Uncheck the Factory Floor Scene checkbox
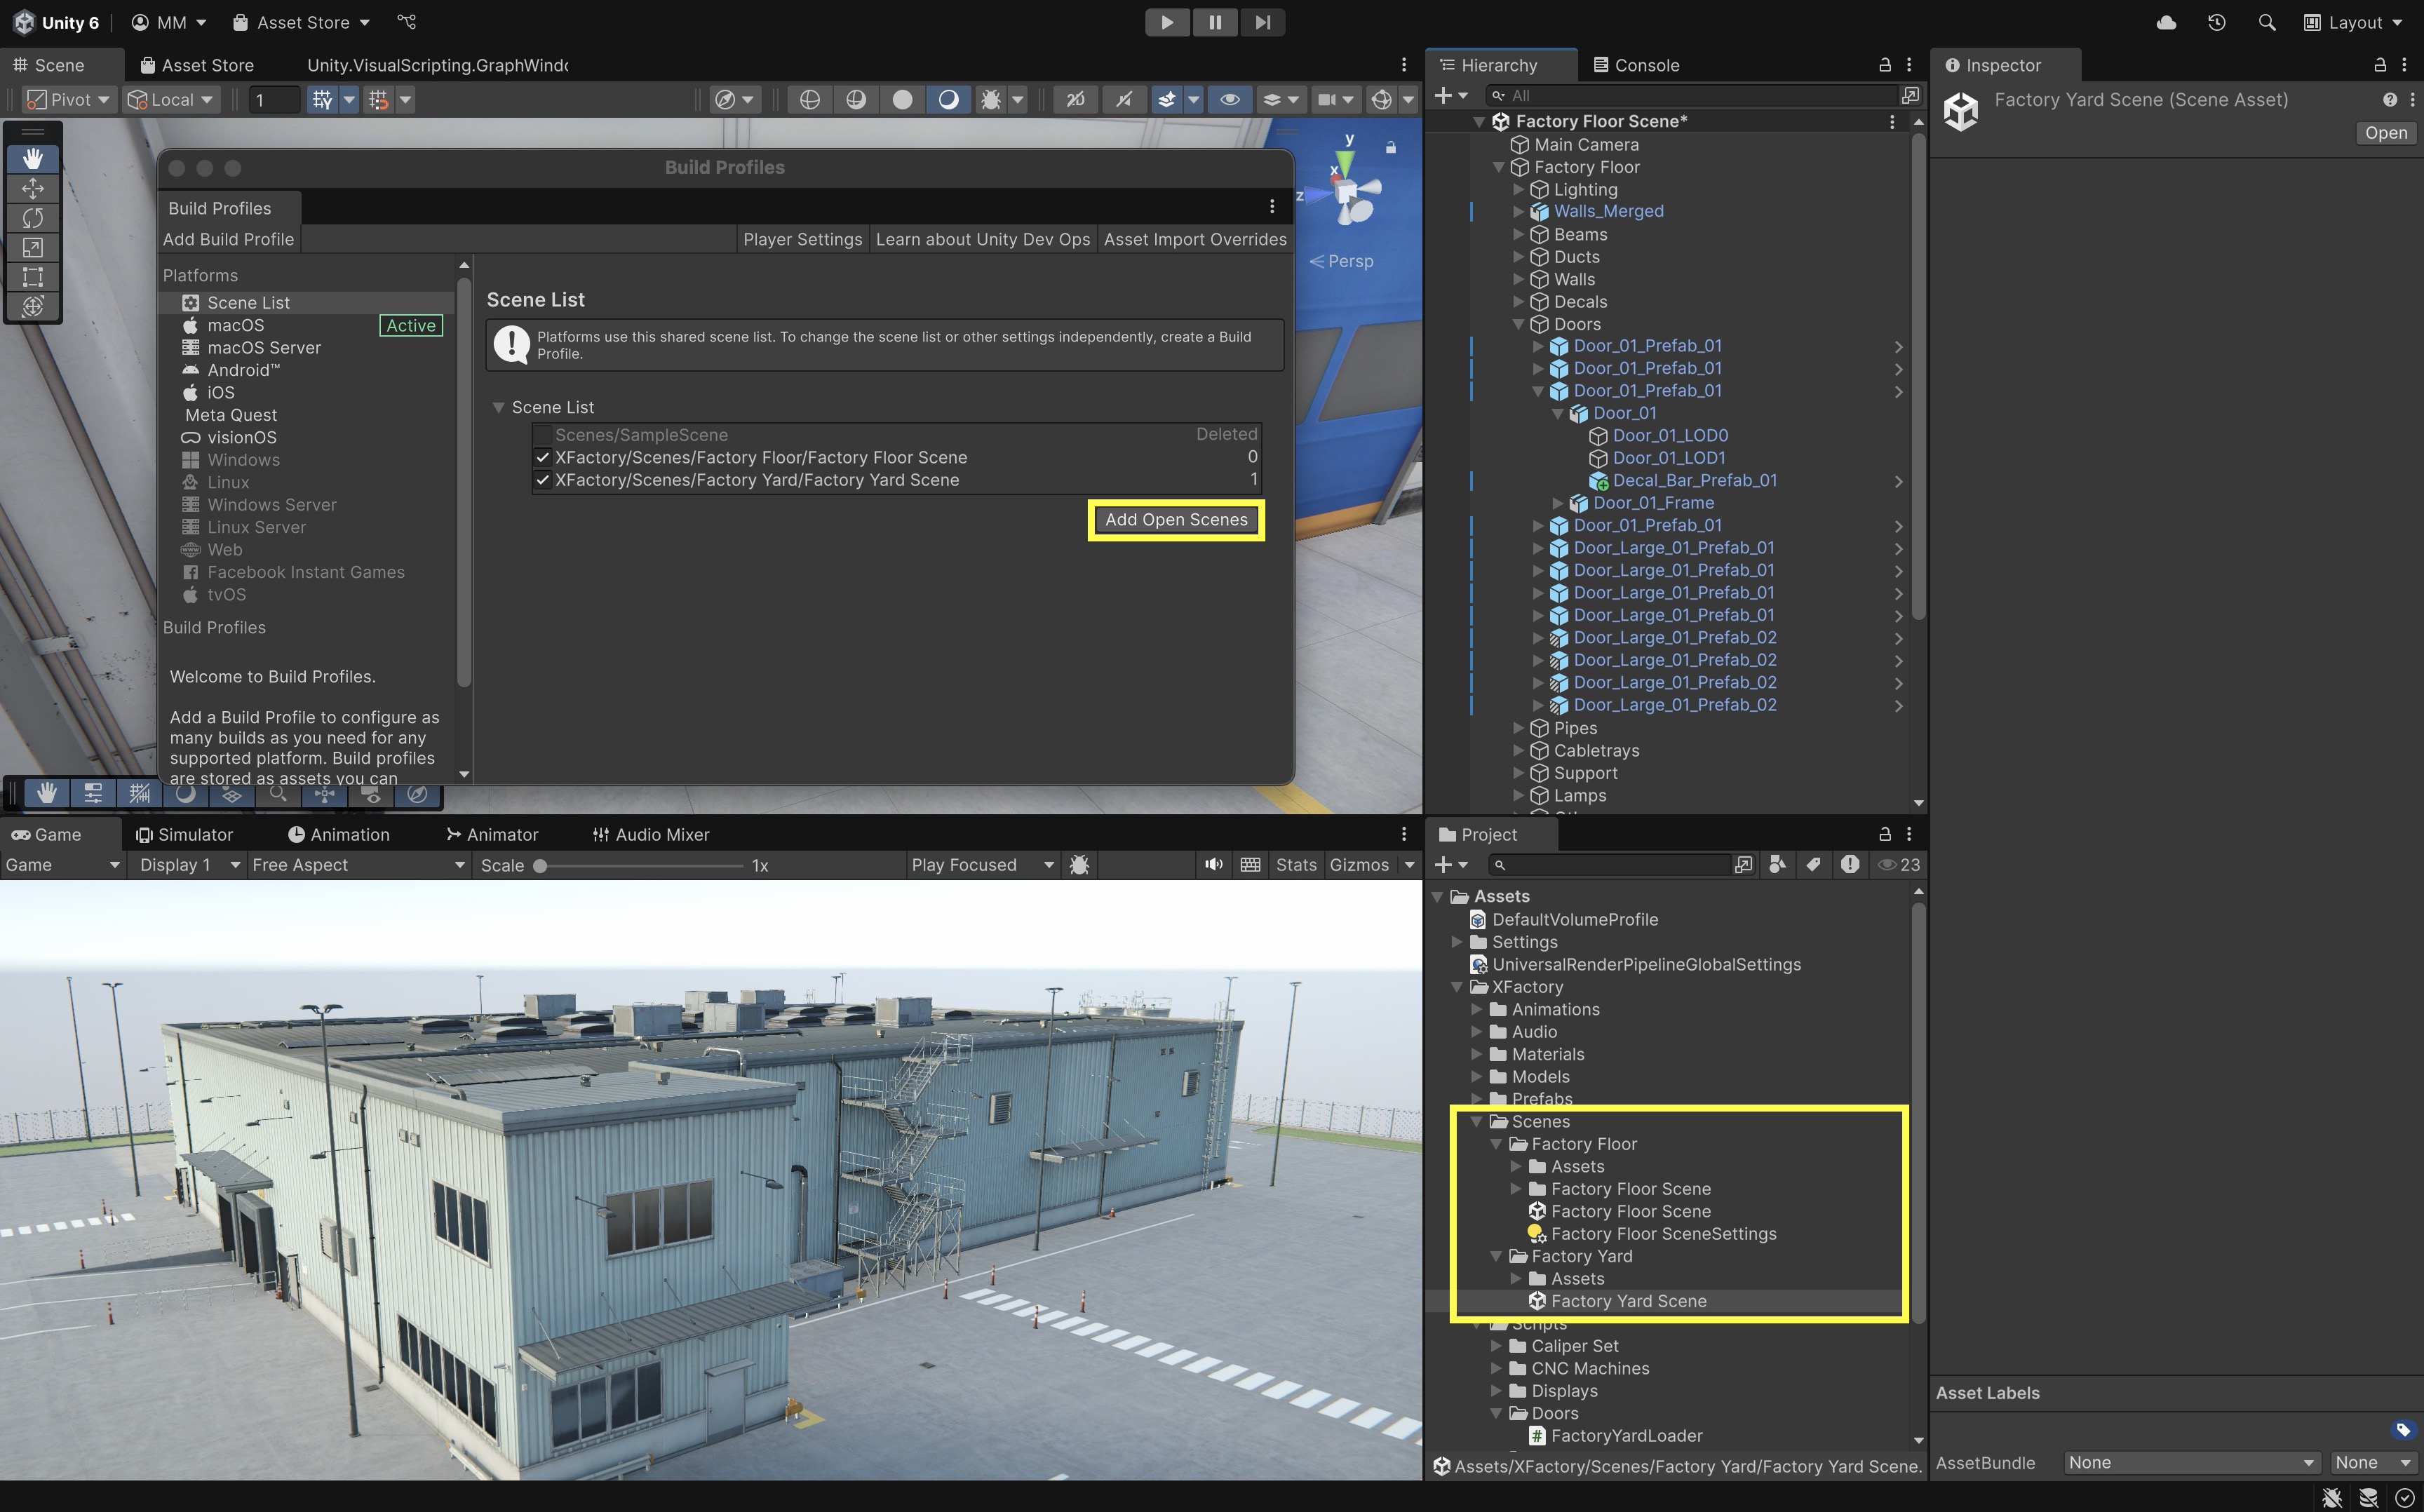Image resolution: width=2424 pixels, height=1512 pixels. click(x=543, y=457)
